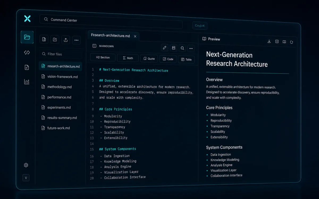Viewport: 319px width, 199px height.
Task: Click the book icon beside Preview title
Action: tap(204, 39)
